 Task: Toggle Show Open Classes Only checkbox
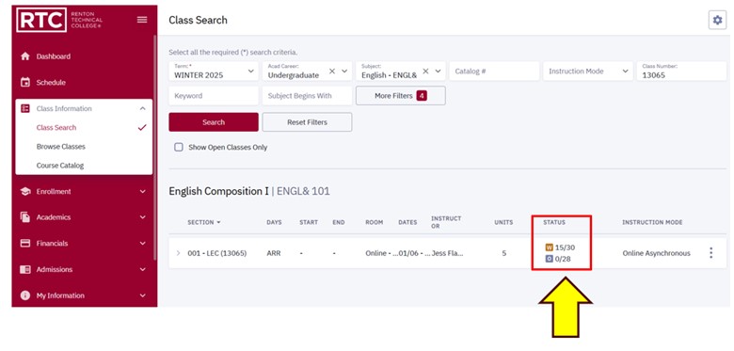(x=179, y=147)
